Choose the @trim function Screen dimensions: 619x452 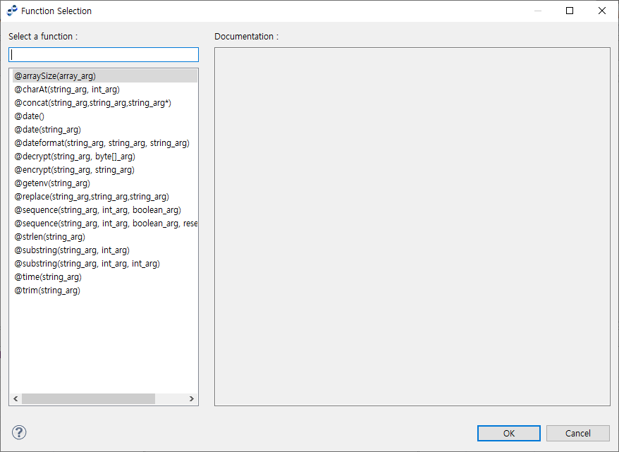tap(47, 290)
